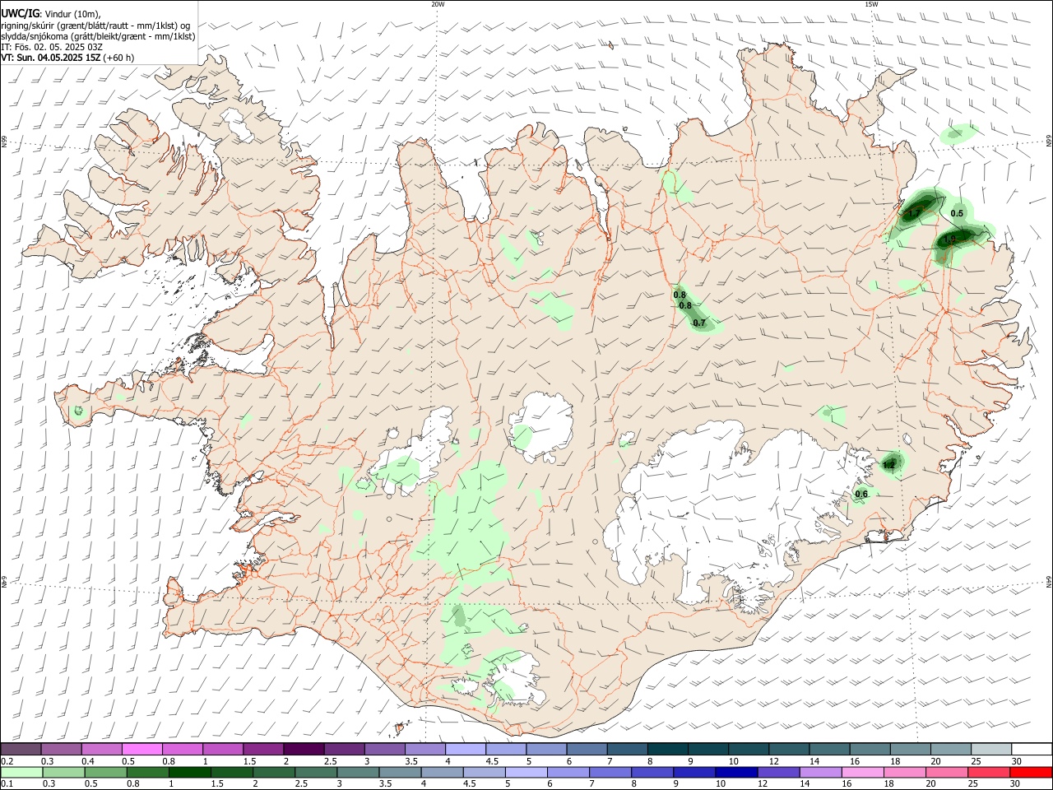Click the '0.6' precipitation value on the map
The image size is (1053, 790).
[x=861, y=495]
